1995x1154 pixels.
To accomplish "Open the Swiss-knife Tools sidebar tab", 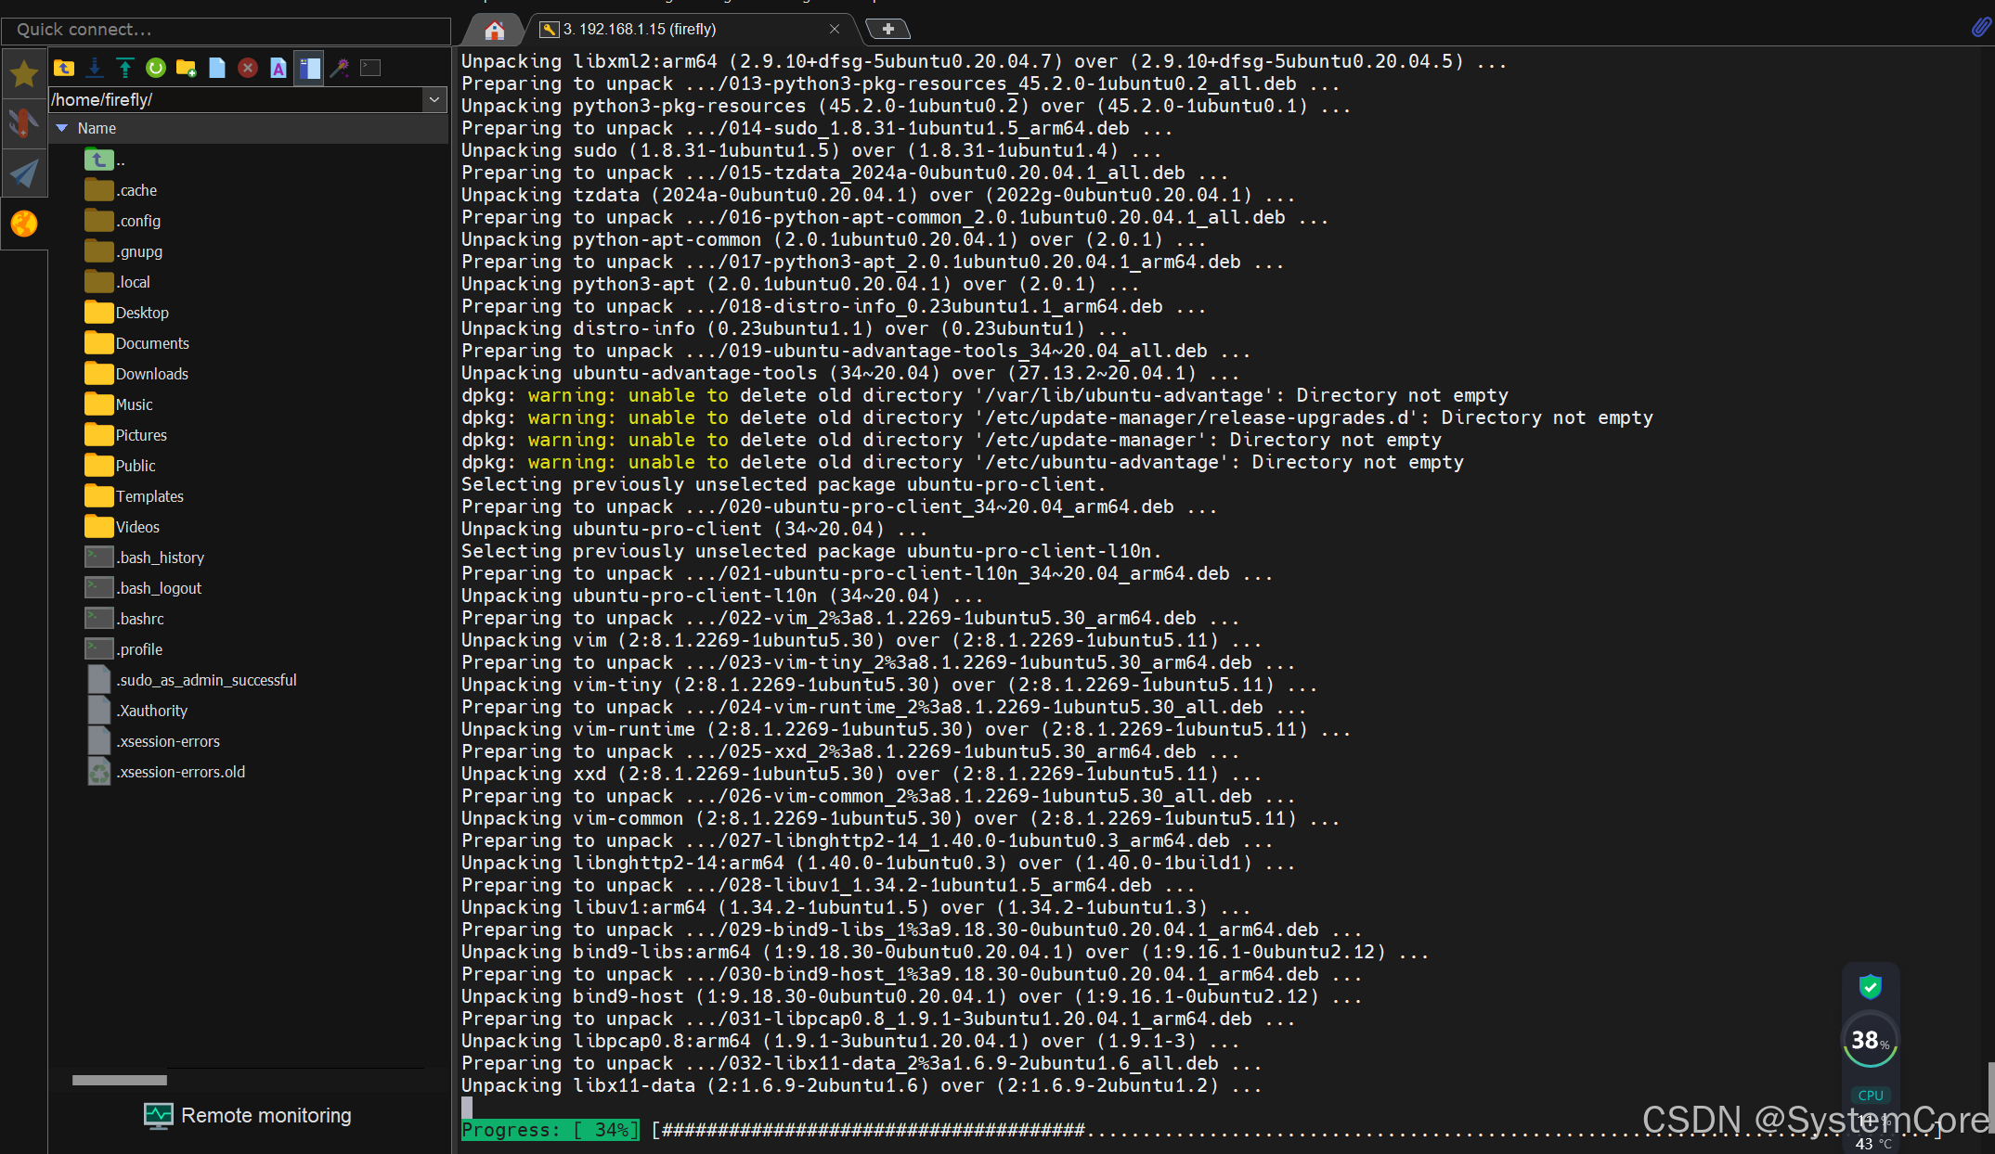I will point(23,123).
